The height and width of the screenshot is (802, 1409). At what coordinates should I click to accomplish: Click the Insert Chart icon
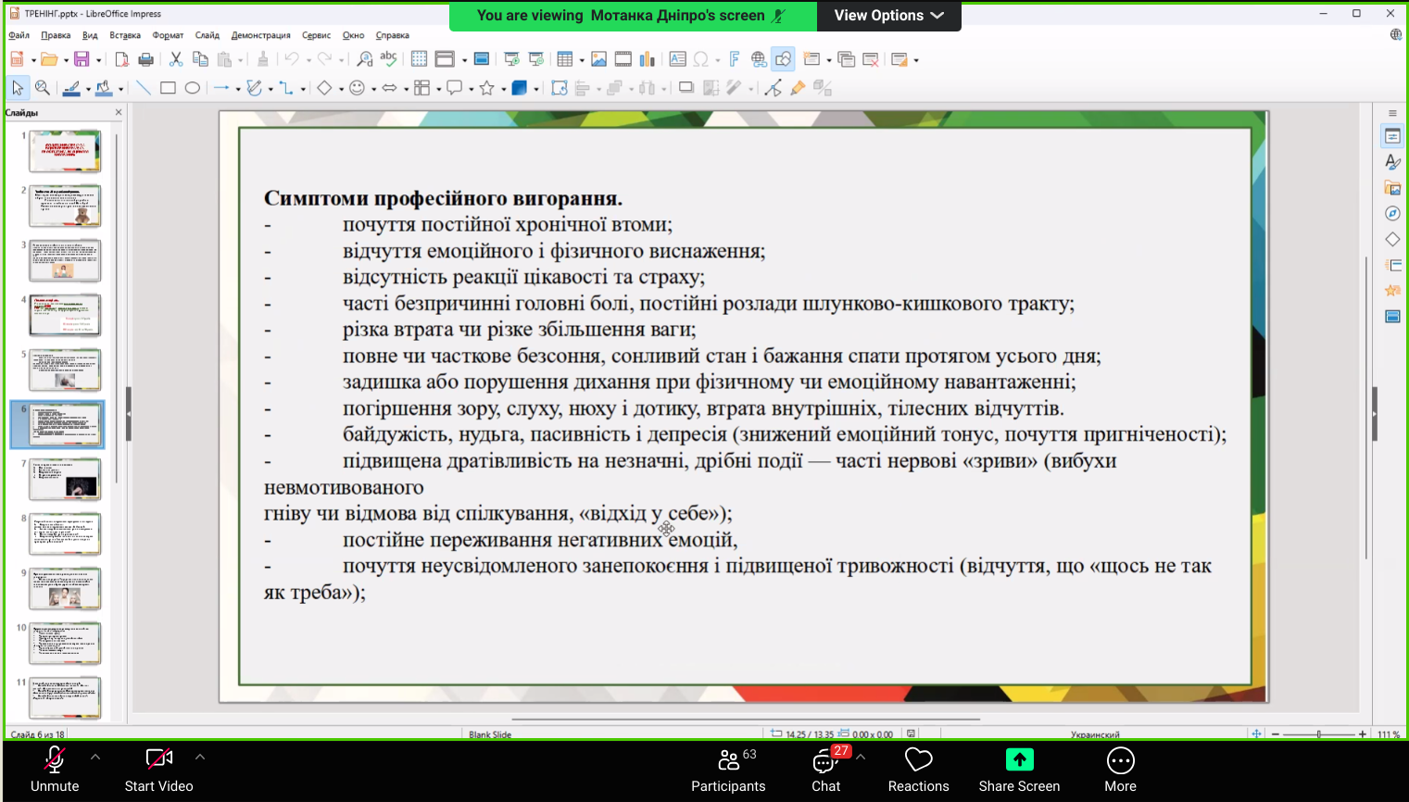(x=647, y=59)
